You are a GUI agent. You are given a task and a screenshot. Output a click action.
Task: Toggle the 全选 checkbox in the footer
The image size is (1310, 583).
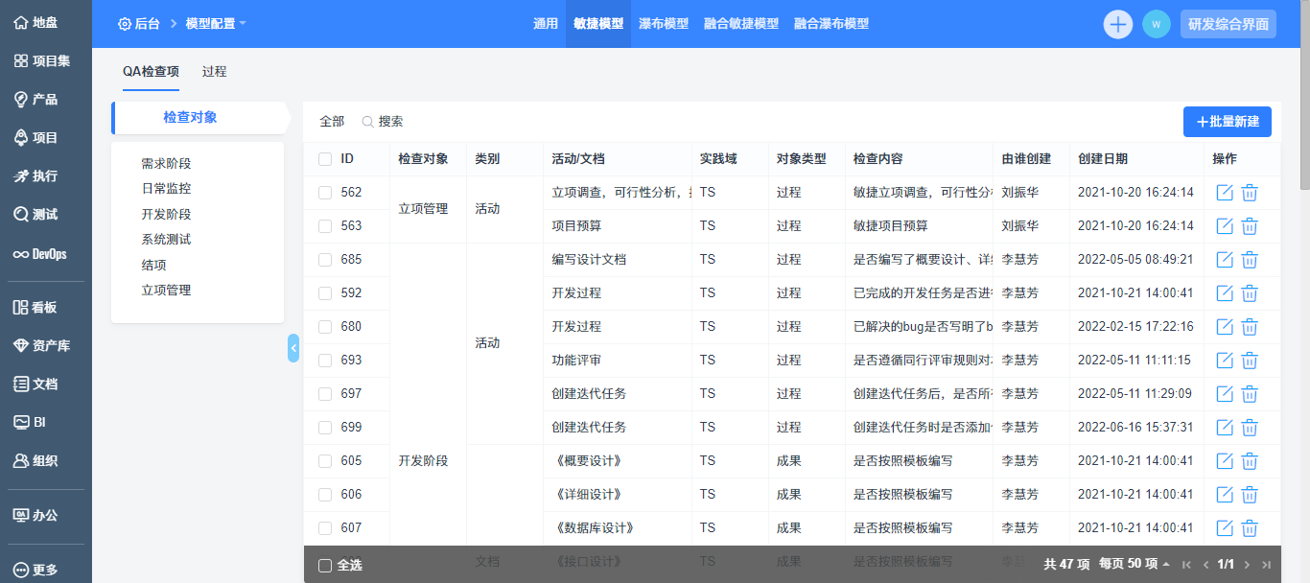point(324,566)
